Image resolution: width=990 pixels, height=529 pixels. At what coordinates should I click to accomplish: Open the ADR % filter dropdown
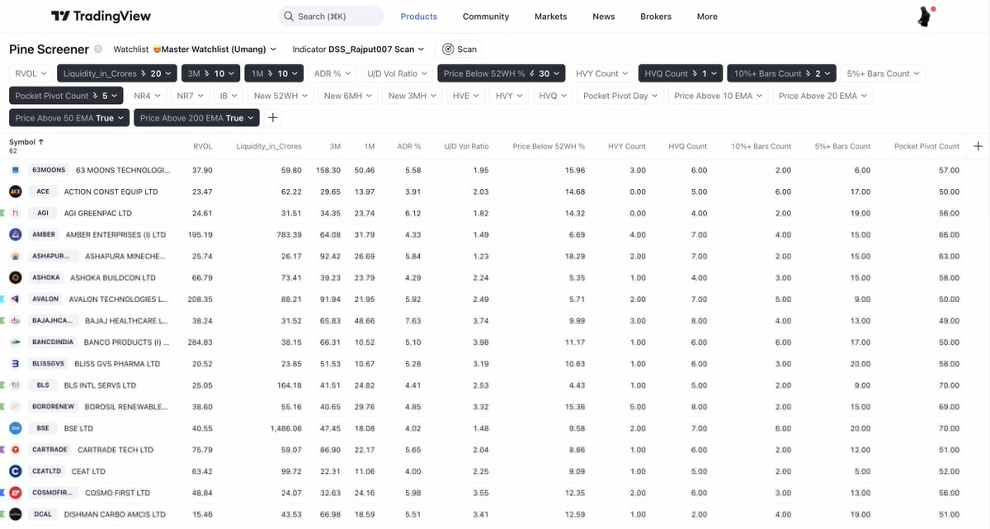[332, 73]
